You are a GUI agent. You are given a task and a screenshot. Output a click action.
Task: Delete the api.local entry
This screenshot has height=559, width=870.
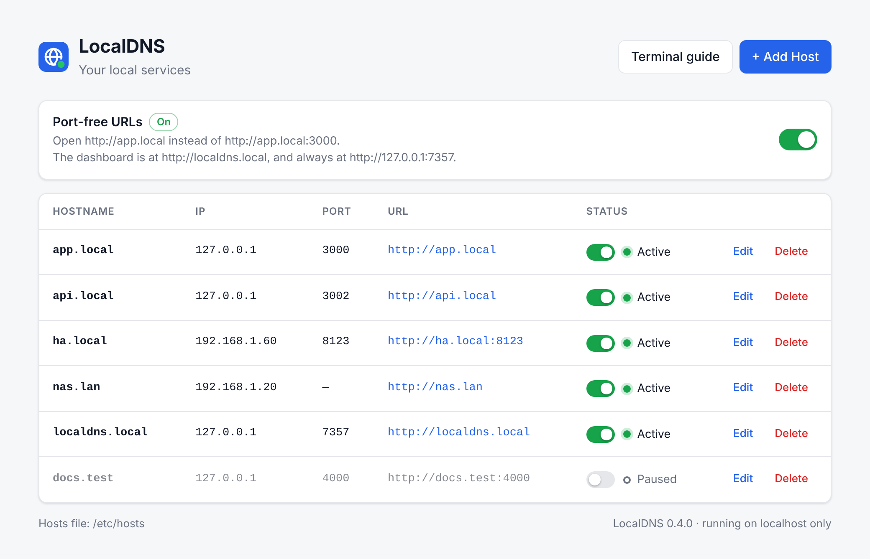[x=791, y=296]
